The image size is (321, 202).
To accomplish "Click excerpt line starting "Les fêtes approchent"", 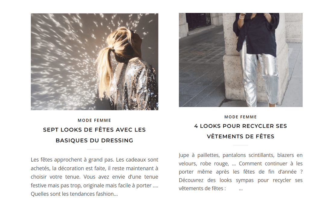I will tap(94, 160).
